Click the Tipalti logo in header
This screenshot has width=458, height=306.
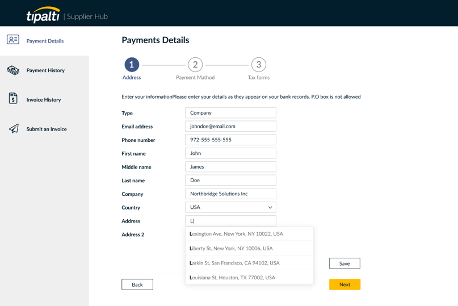[43, 15]
